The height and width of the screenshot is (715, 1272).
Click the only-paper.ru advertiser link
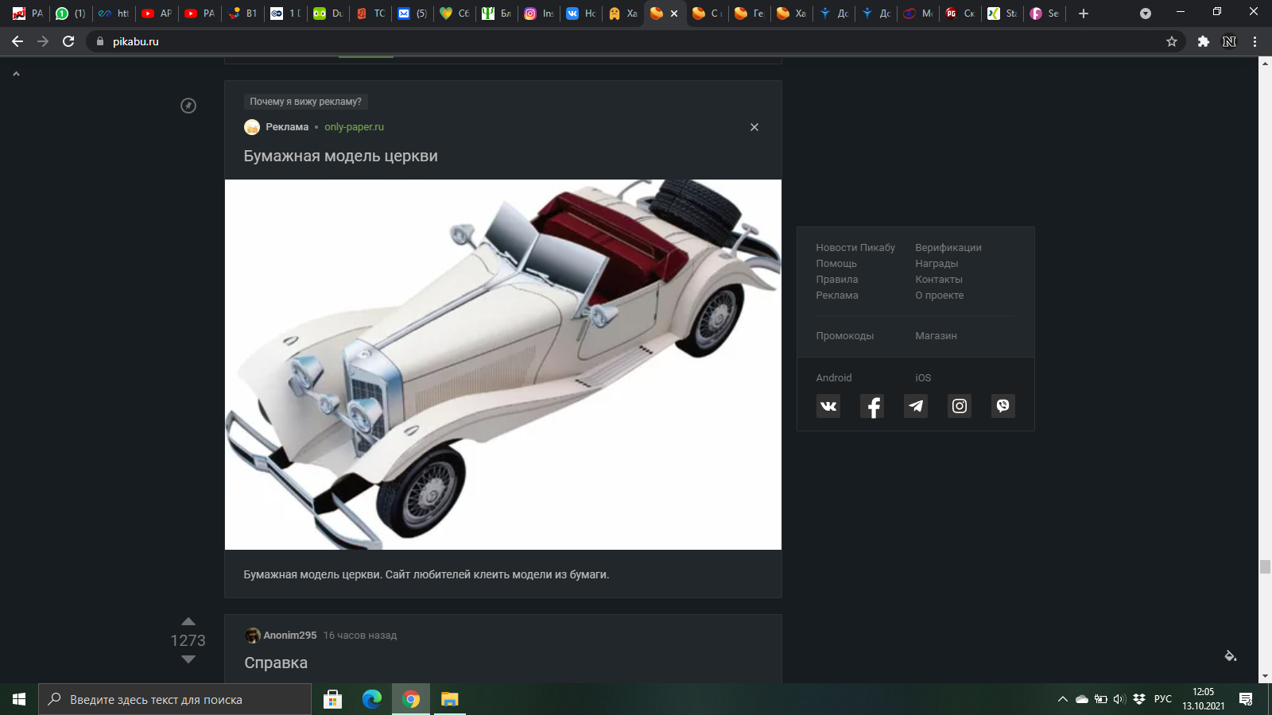354,127
